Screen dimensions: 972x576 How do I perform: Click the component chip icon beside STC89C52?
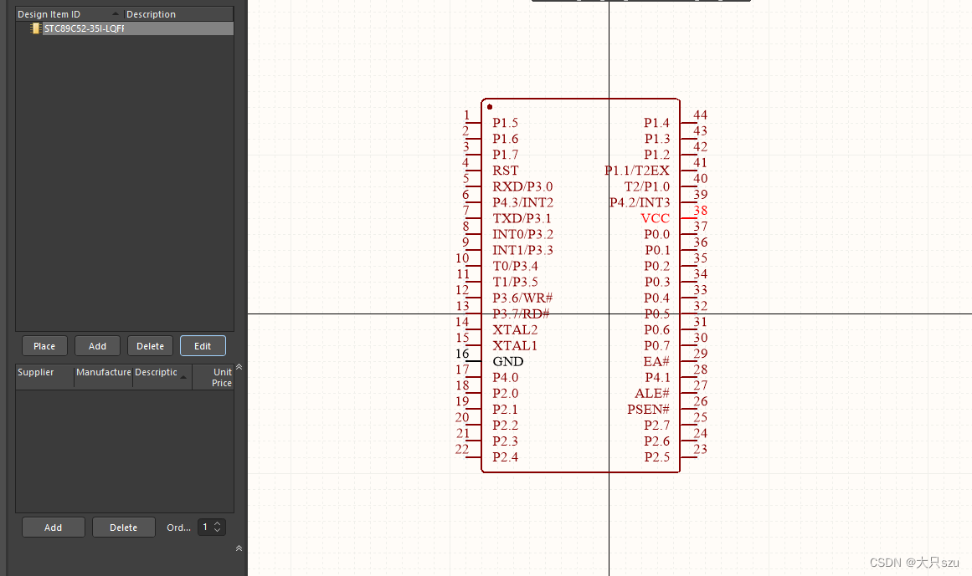[35, 28]
